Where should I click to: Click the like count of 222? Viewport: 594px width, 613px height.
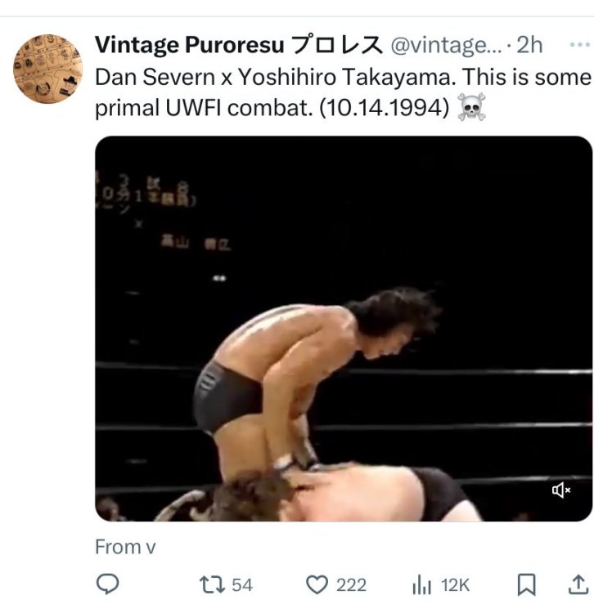[x=351, y=584]
